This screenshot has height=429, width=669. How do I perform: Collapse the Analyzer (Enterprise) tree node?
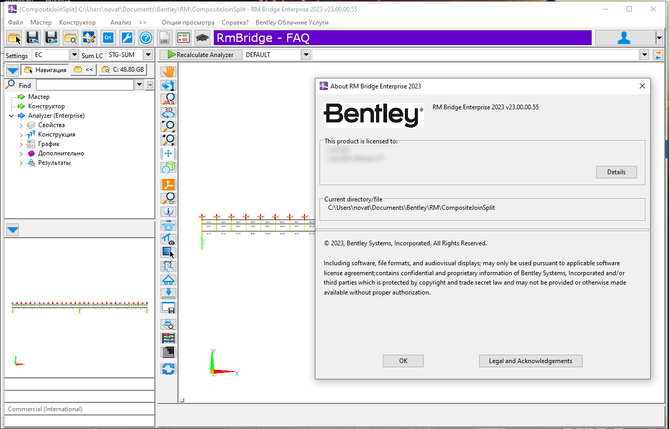(x=12, y=116)
